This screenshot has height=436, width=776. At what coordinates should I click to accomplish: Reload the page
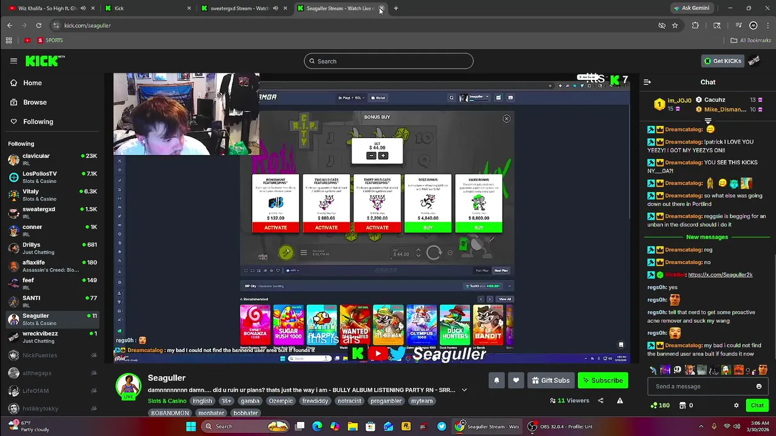38,25
